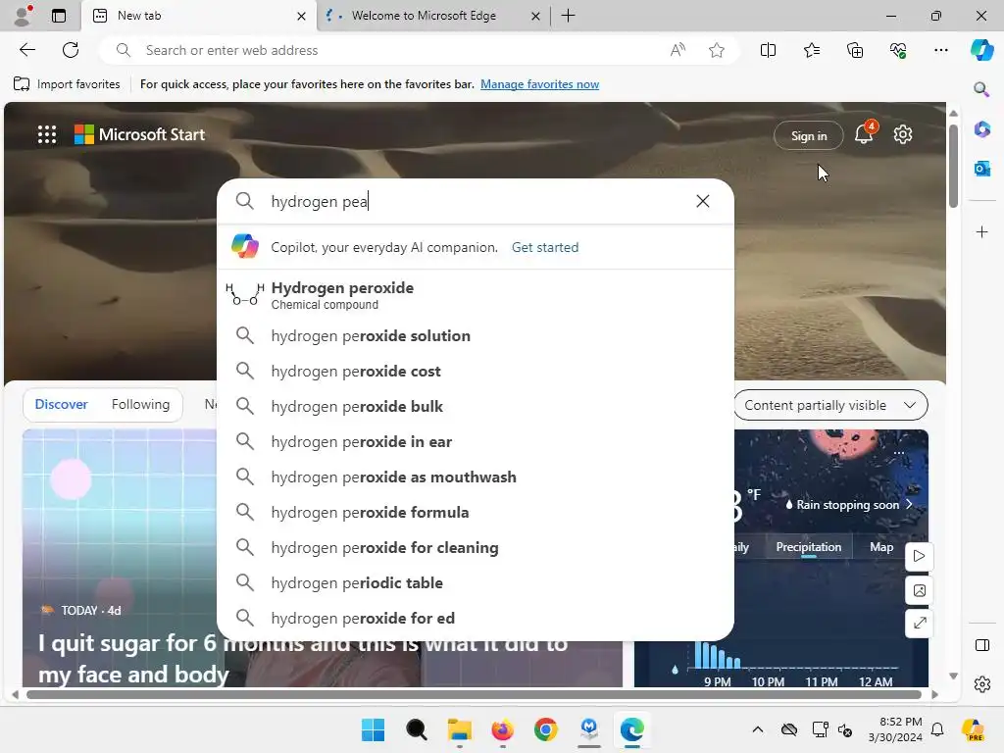The height and width of the screenshot is (753, 1004).
Task: Click Manage favorites now link
Action: point(540,84)
